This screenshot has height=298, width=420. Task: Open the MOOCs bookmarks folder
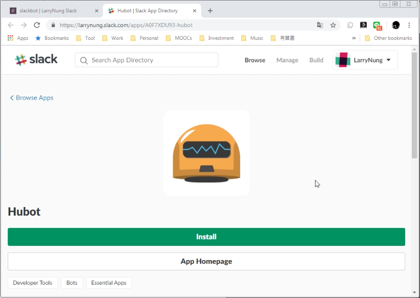pyautogui.click(x=179, y=38)
